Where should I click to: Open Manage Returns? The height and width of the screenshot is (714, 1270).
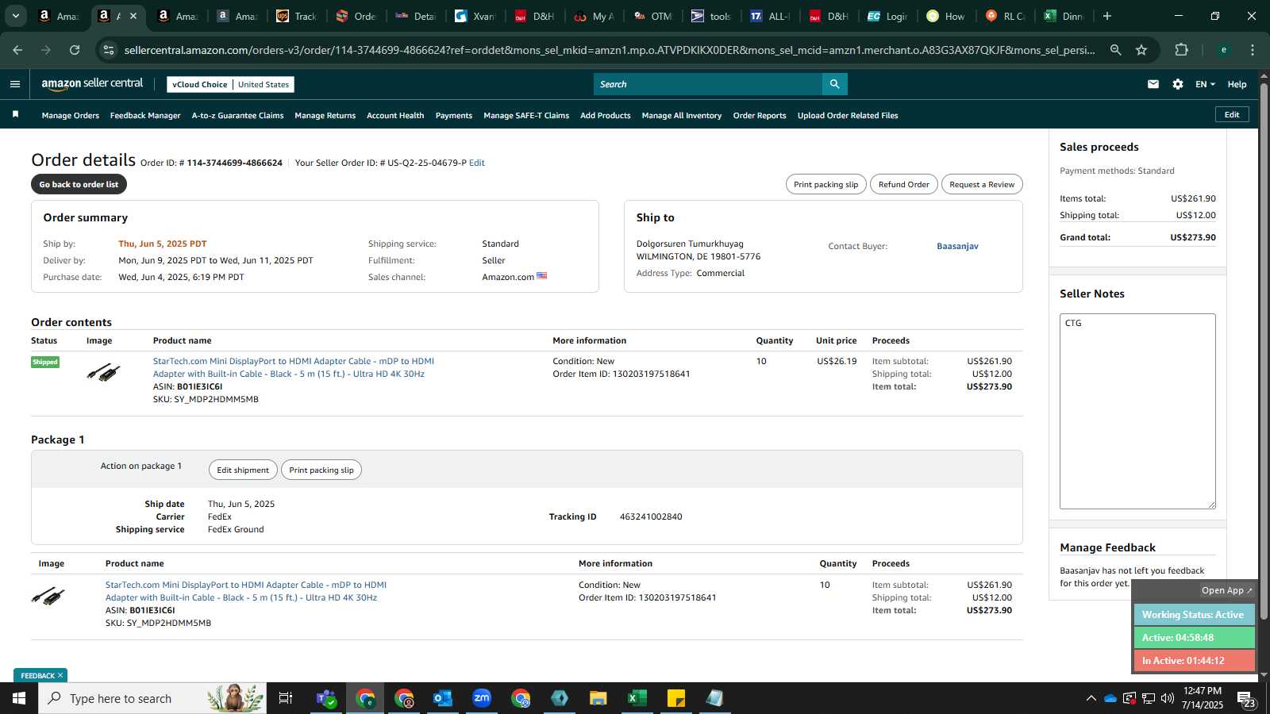[325, 116]
